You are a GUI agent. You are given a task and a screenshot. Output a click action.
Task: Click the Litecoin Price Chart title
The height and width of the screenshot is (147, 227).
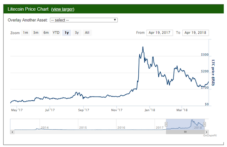pos(28,9)
